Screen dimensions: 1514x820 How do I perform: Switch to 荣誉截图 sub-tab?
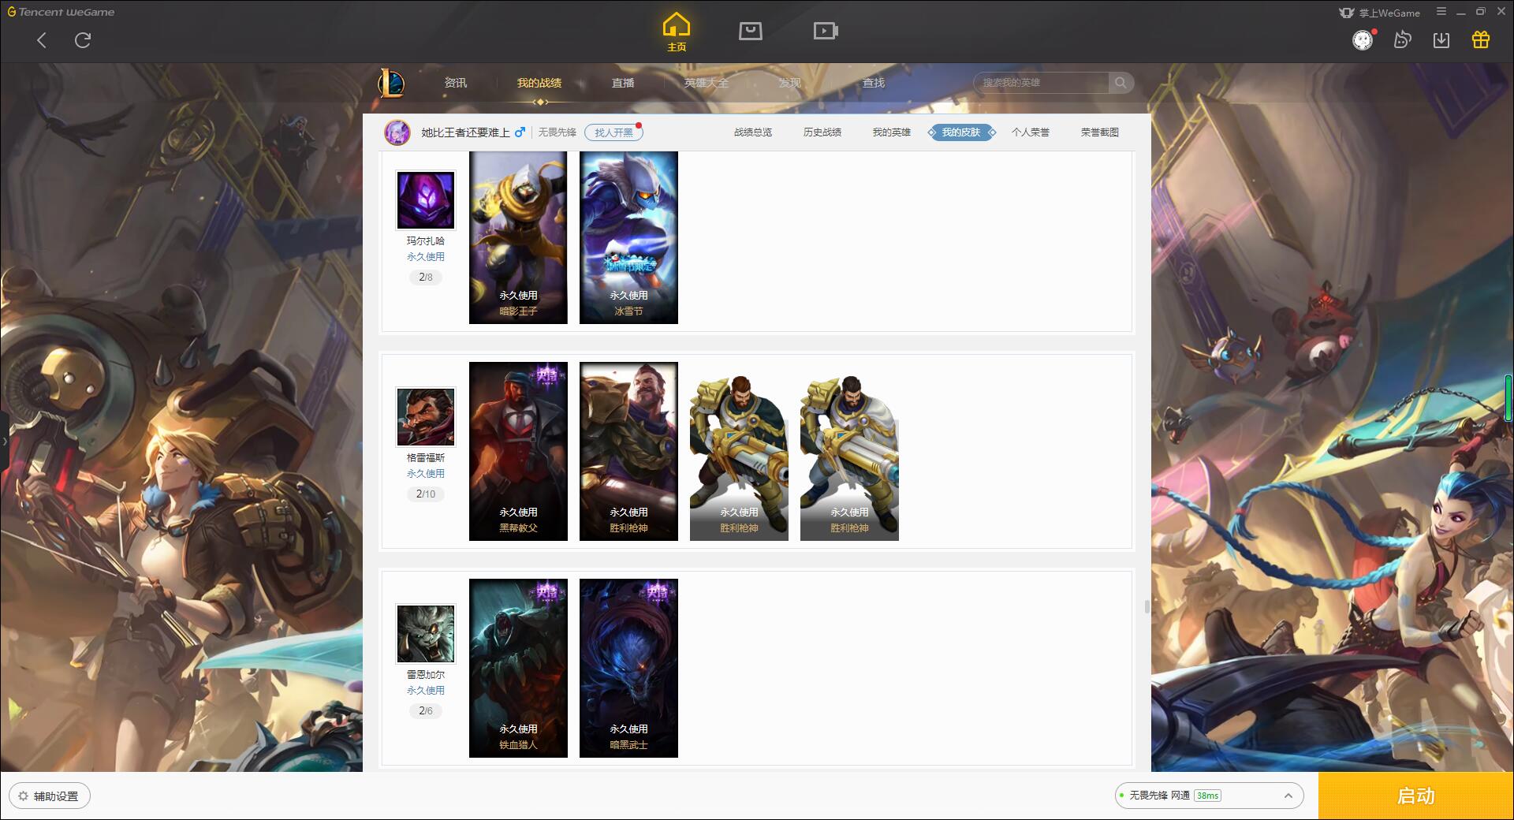(x=1100, y=132)
